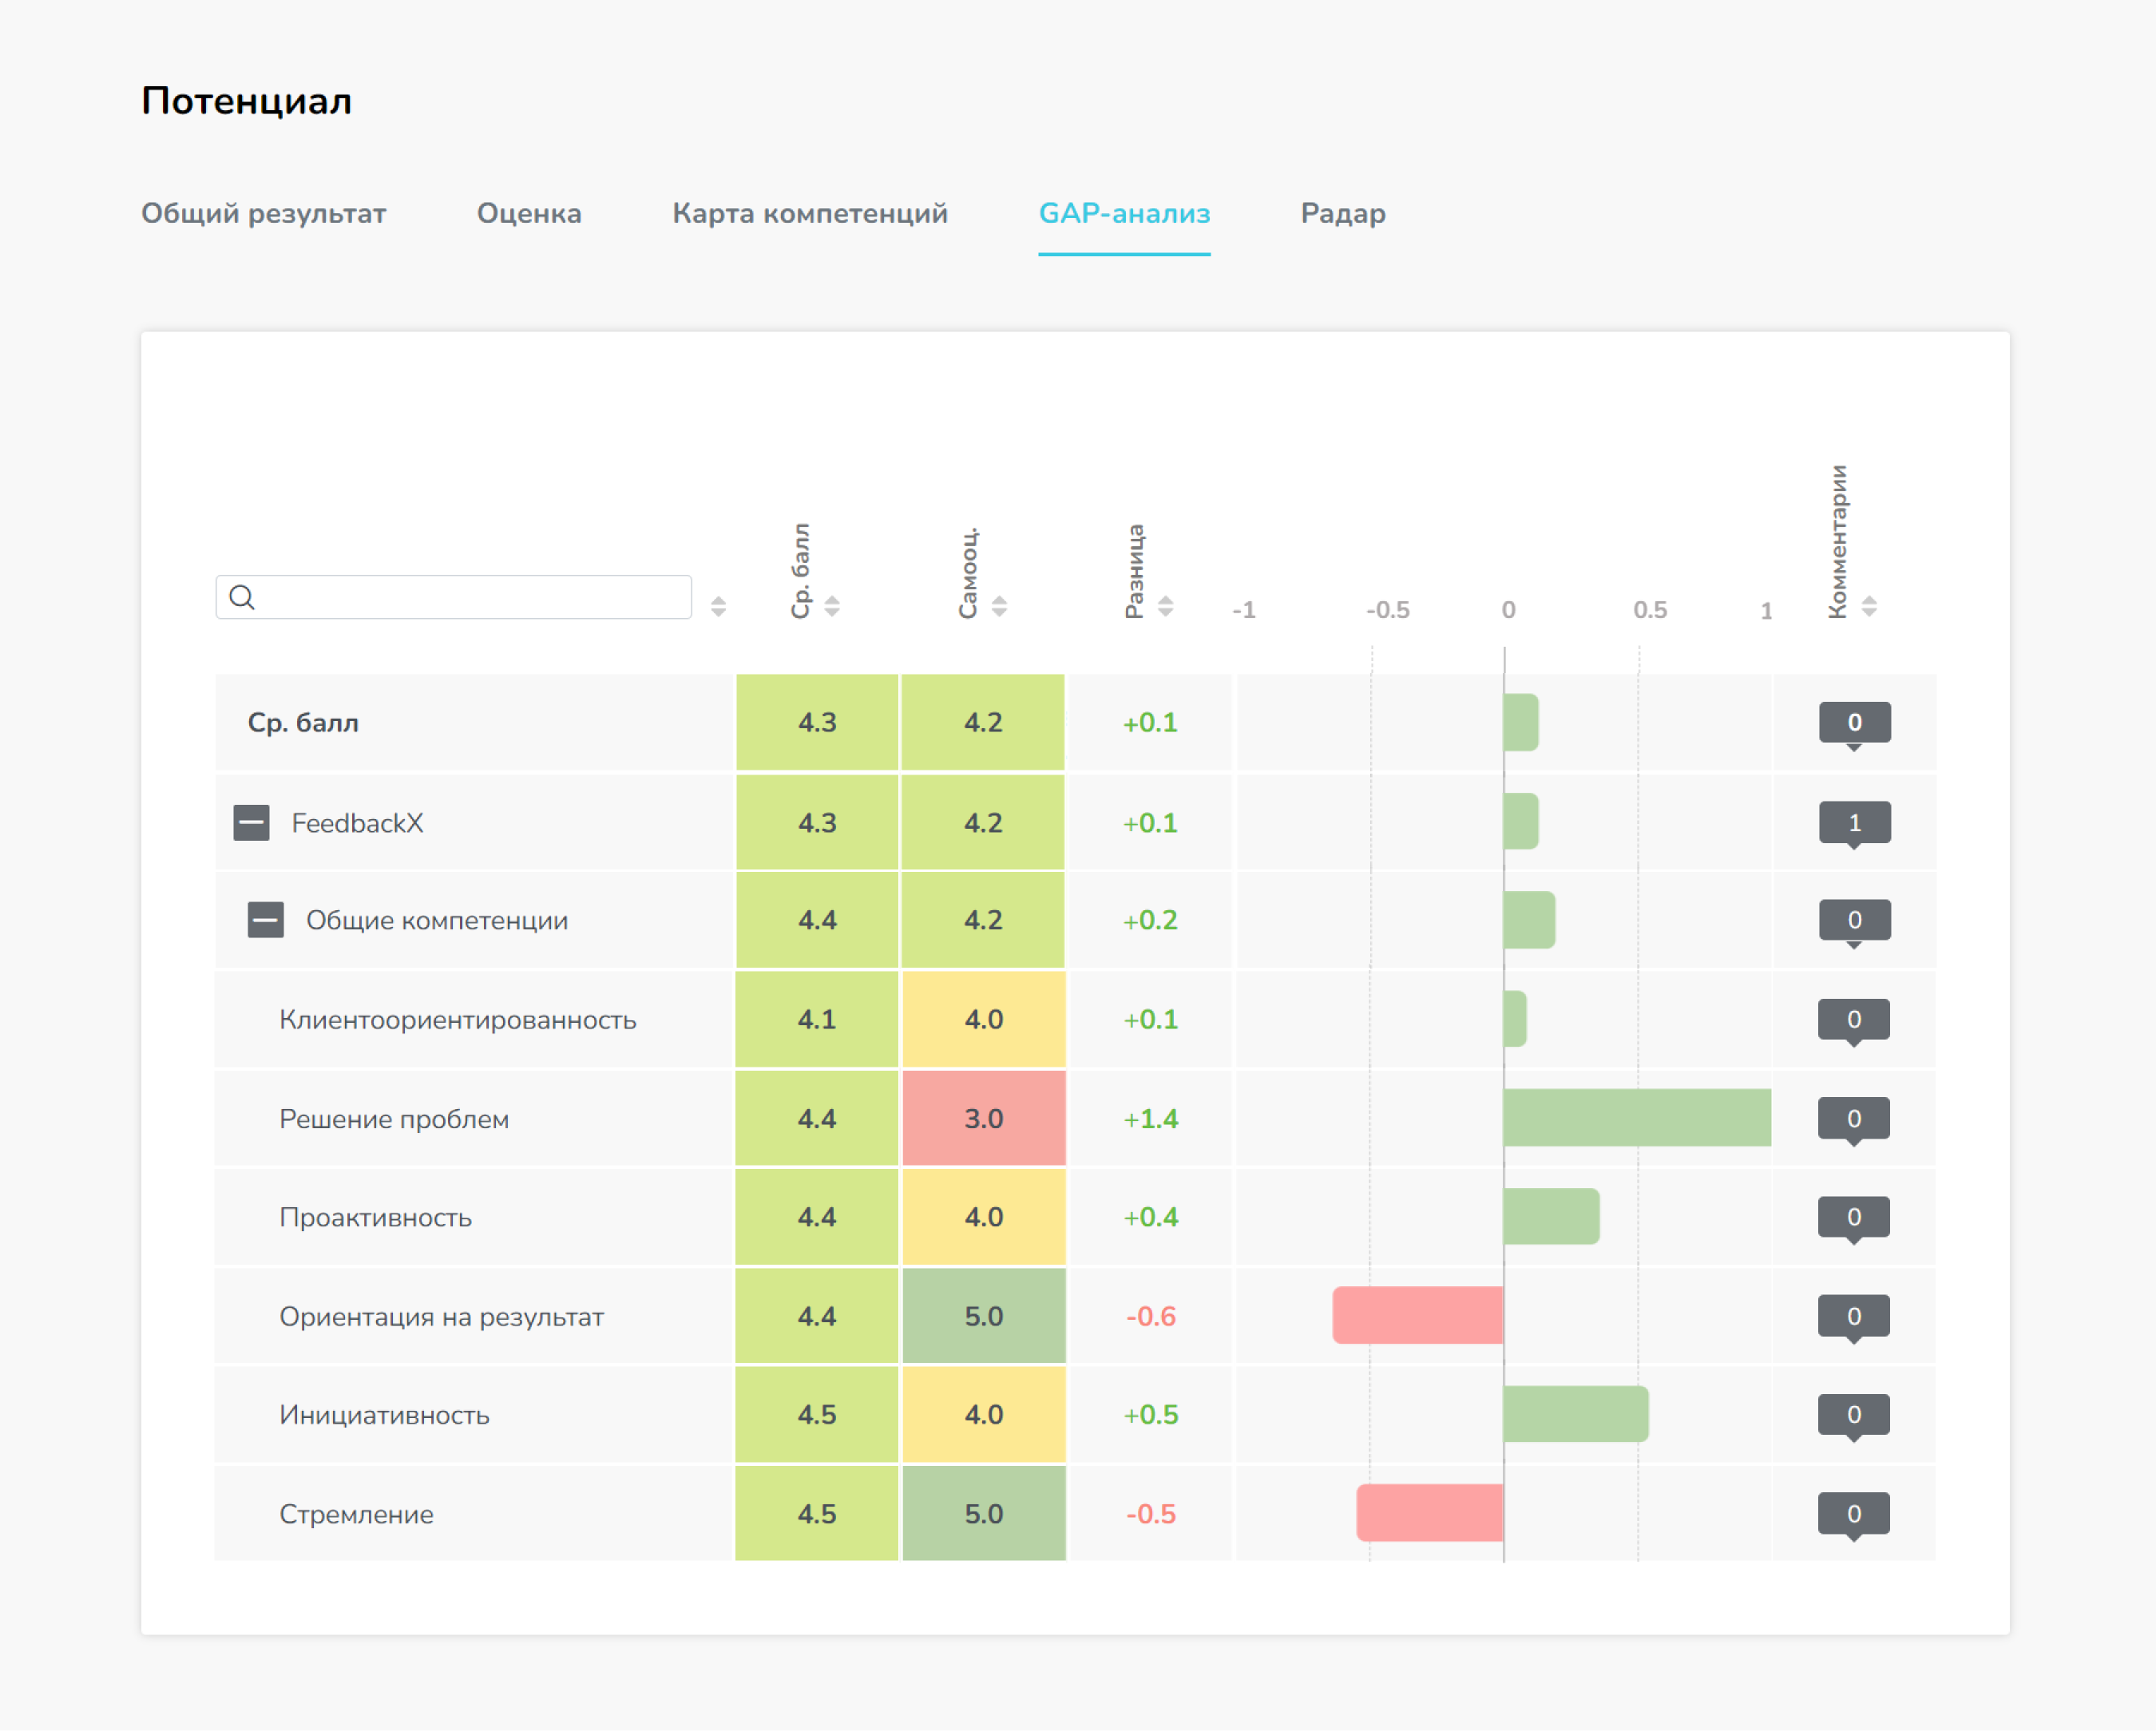Screen dimensions: 2156x1731
Task: Sort by the Комментарии column arrows
Action: click(1869, 606)
